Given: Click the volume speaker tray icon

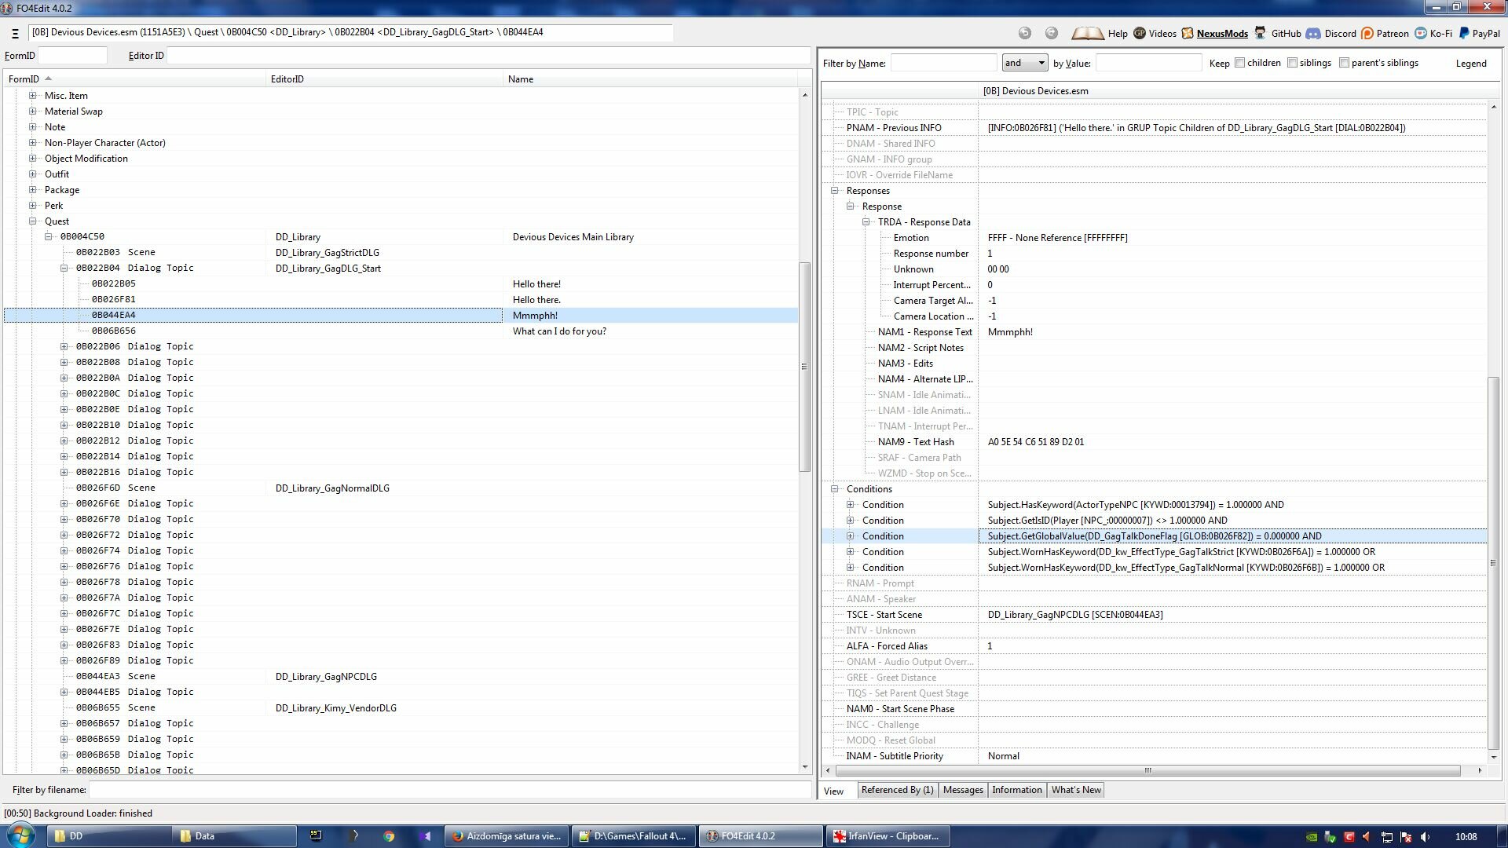Looking at the screenshot, I should [x=1426, y=837].
